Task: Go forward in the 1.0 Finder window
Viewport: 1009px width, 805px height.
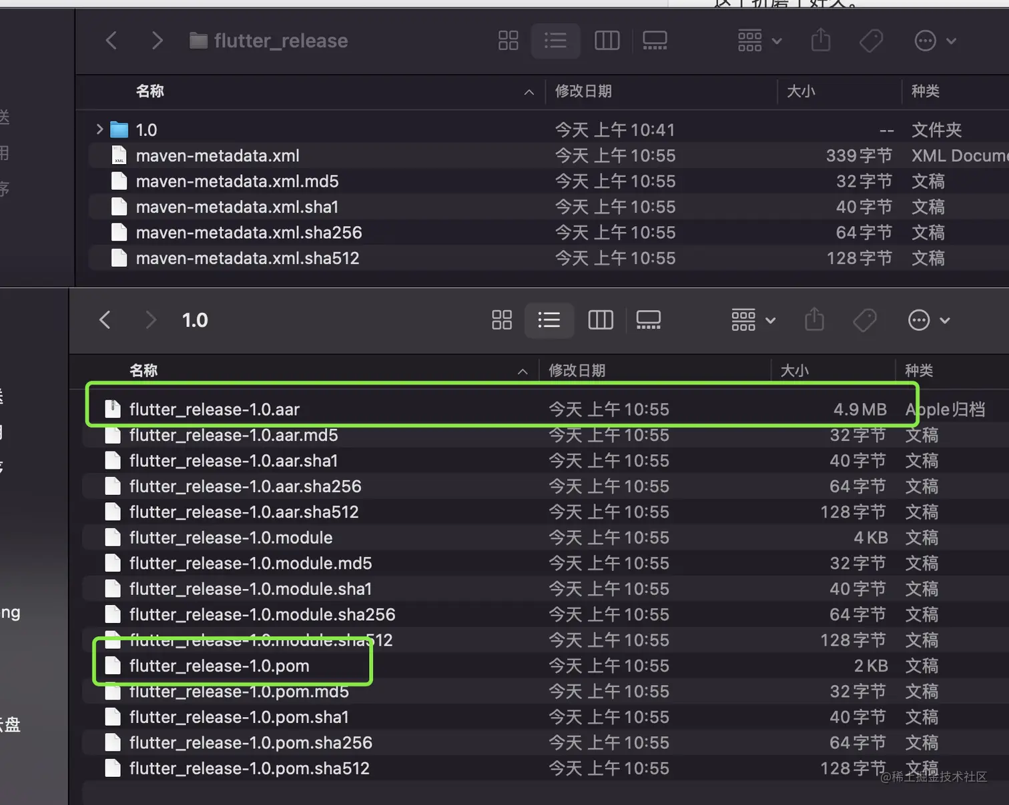Action: tap(151, 320)
